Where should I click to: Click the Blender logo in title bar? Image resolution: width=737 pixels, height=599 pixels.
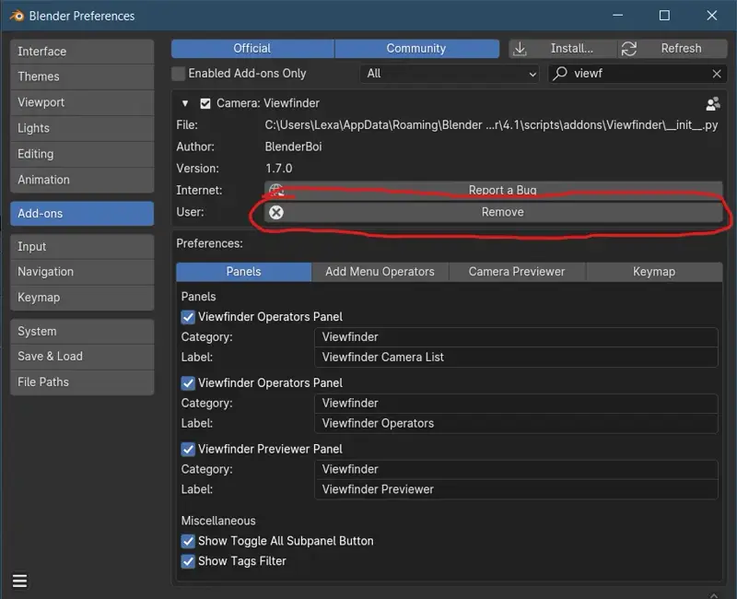(x=17, y=16)
